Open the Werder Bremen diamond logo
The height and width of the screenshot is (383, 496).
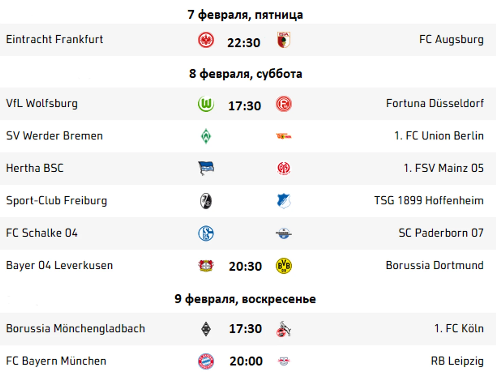click(x=206, y=136)
